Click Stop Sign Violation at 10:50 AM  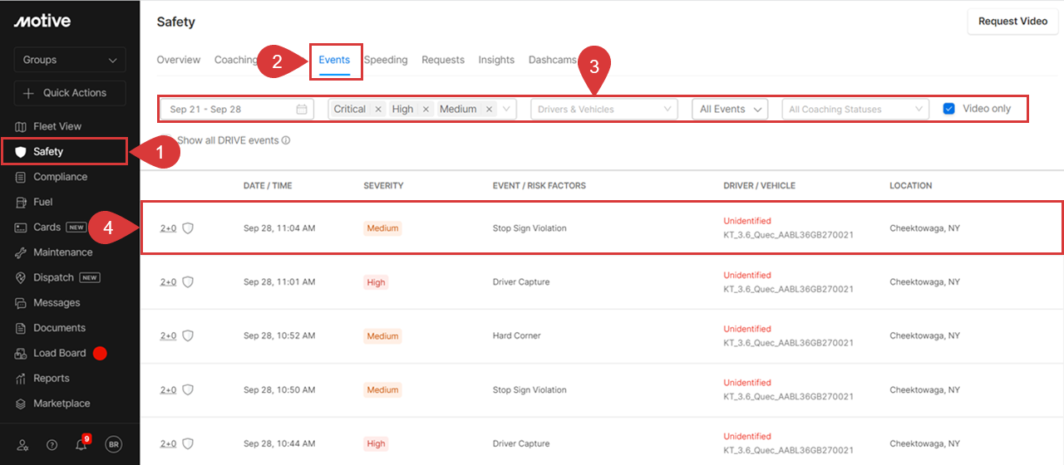pos(530,389)
